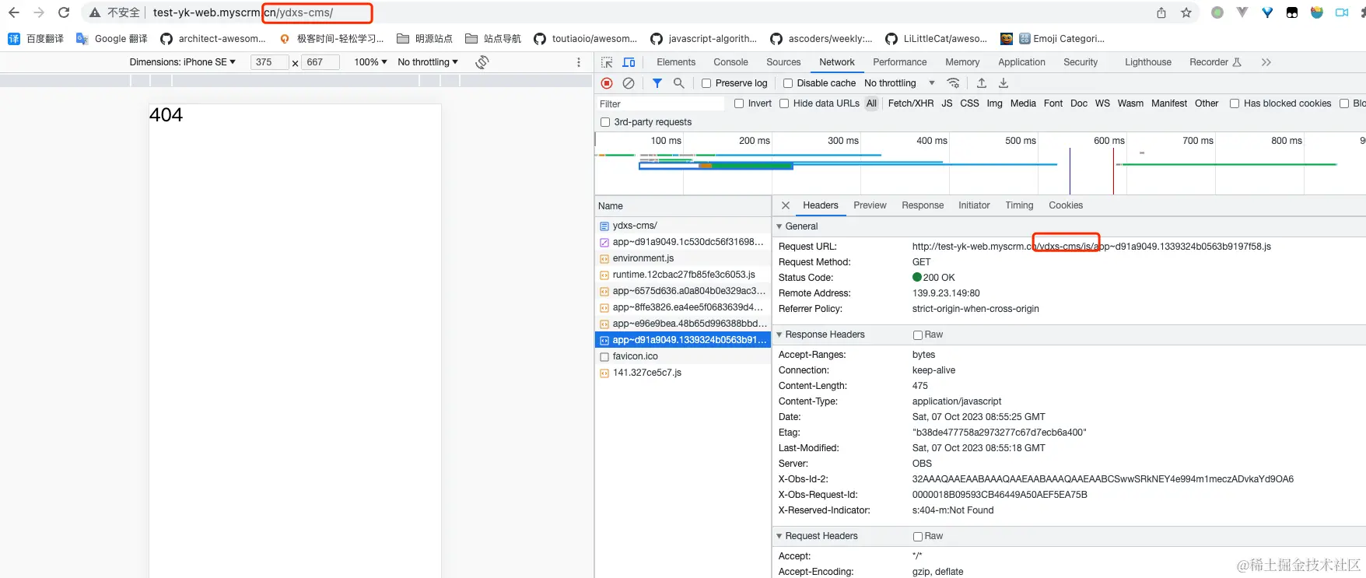1366x578 pixels.
Task: Stop recording network log with red button
Action: pyautogui.click(x=607, y=83)
